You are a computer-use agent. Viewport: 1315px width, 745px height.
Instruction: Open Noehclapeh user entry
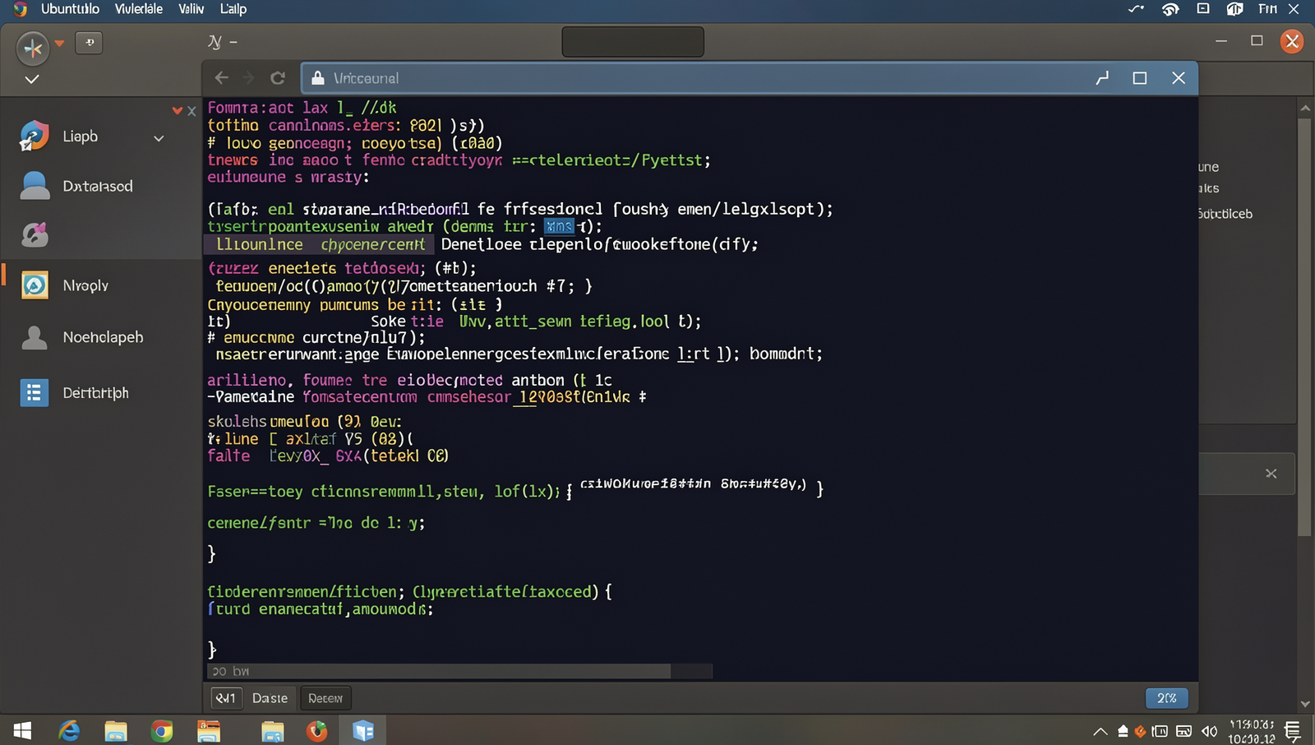tap(103, 337)
